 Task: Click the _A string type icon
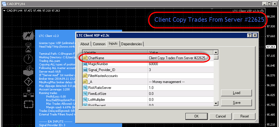[85, 82]
